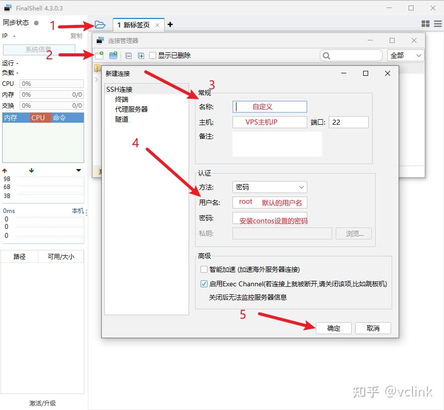Click the 内存 usage progress bar
The height and width of the screenshot is (410, 444).
51,94
